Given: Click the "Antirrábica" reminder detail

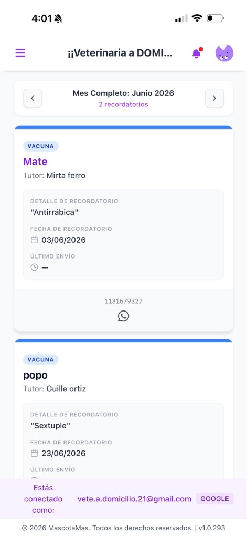Looking at the screenshot, I should click(54, 212).
